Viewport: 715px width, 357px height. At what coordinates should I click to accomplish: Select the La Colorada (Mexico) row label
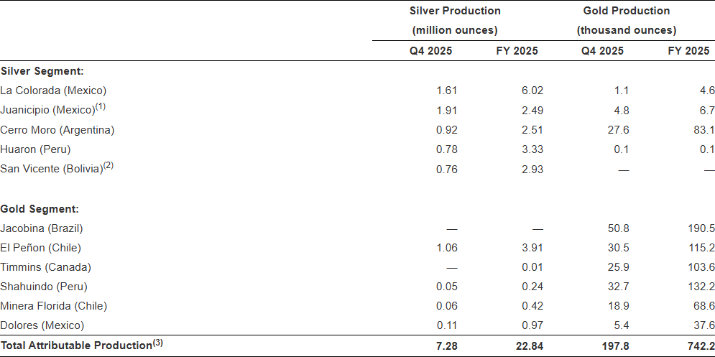(x=53, y=91)
